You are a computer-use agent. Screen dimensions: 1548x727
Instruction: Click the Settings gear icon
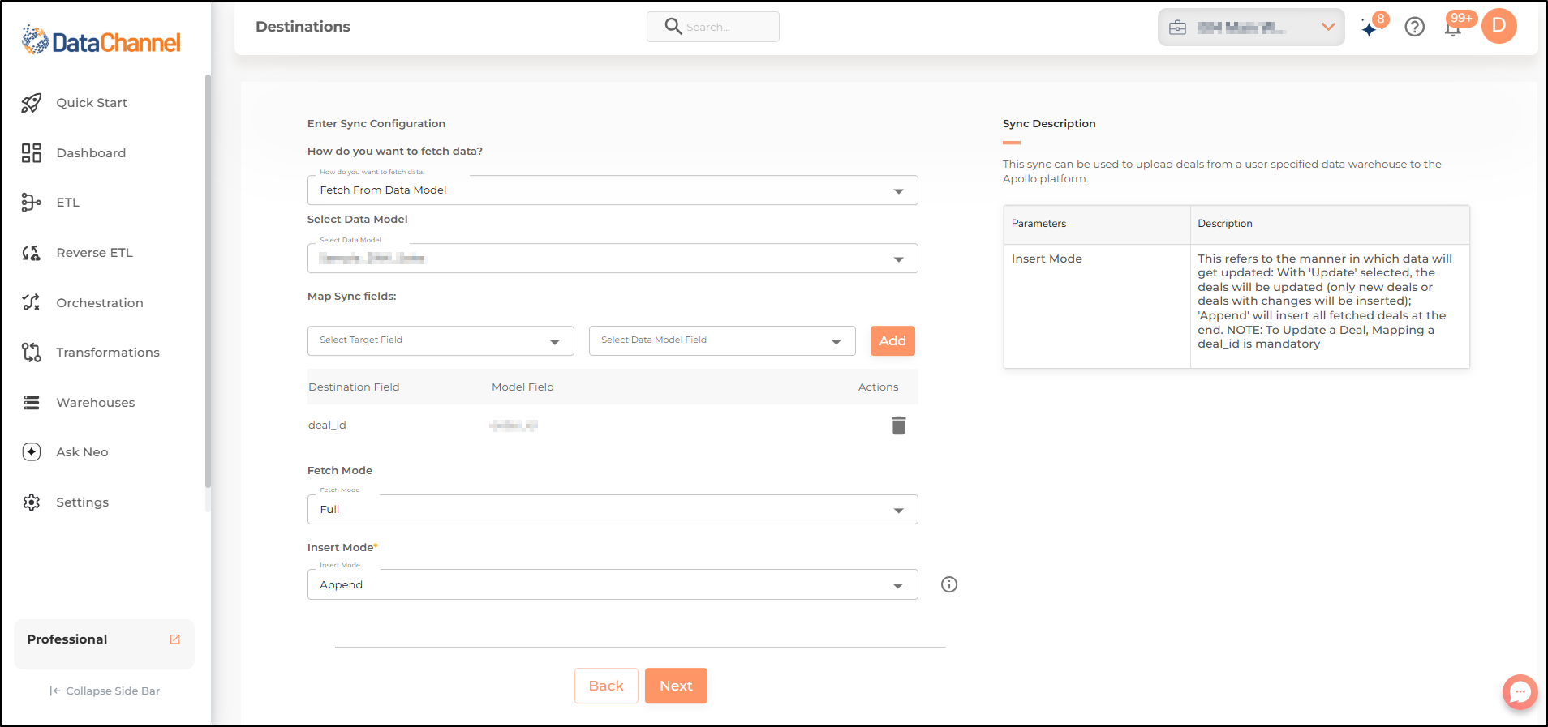(32, 502)
